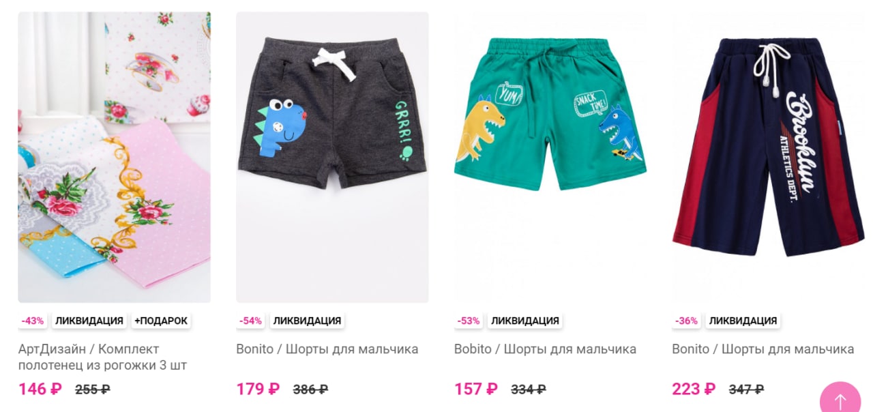
Task: Open АртДизайн Комплект полотенец product link
Action: point(102,357)
